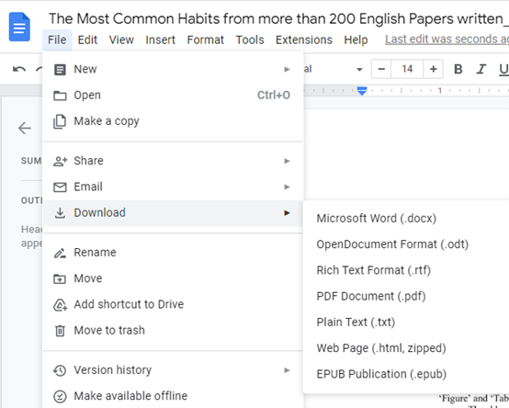509x408 pixels.
Task: Click the Make available offline icon
Action: click(60, 396)
